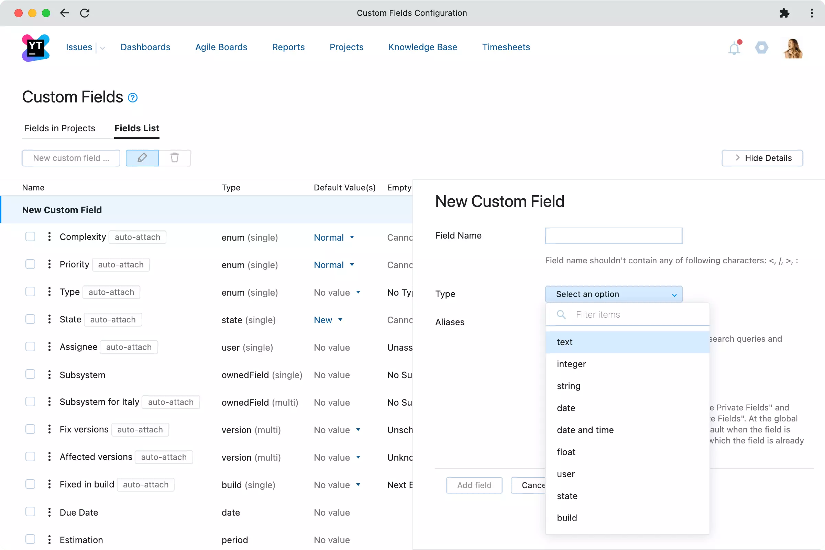Click the Add field button

coord(474,485)
